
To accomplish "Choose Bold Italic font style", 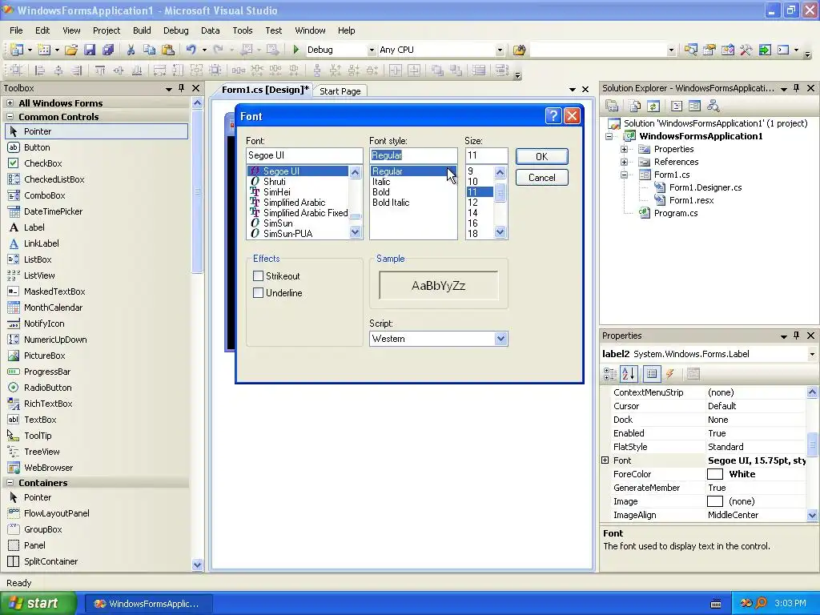I will tap(391, 203).
